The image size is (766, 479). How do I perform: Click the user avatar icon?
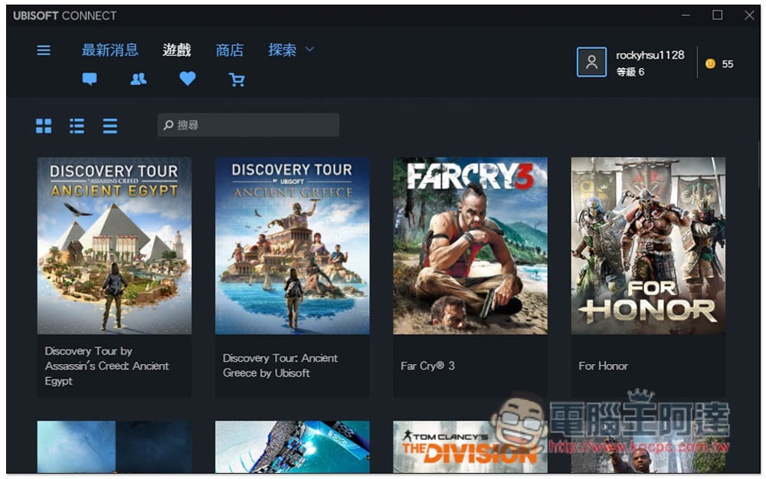pos(591,62)
